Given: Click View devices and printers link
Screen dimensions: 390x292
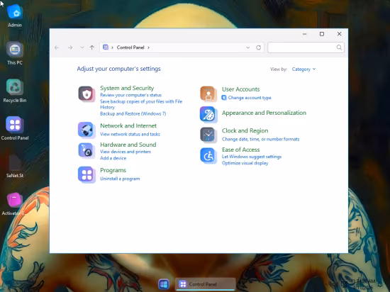Looking at the screenshot, I should pos(126,152).
